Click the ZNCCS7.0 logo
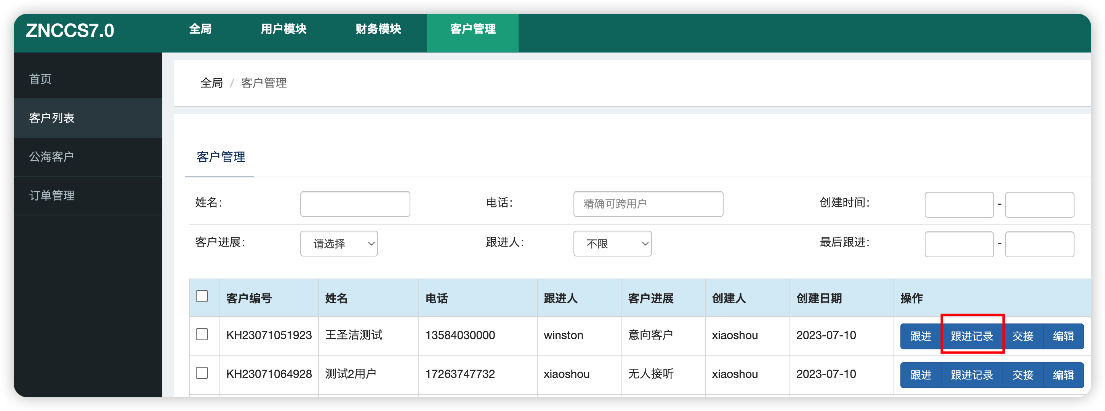 [70, 31]
